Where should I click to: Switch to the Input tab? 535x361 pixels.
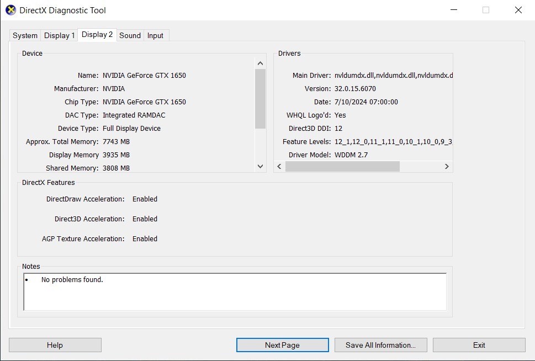coord(156,35)
